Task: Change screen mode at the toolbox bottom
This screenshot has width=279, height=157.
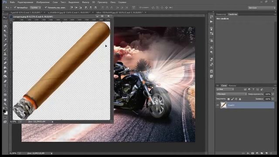Action: (x=5, y=122)
